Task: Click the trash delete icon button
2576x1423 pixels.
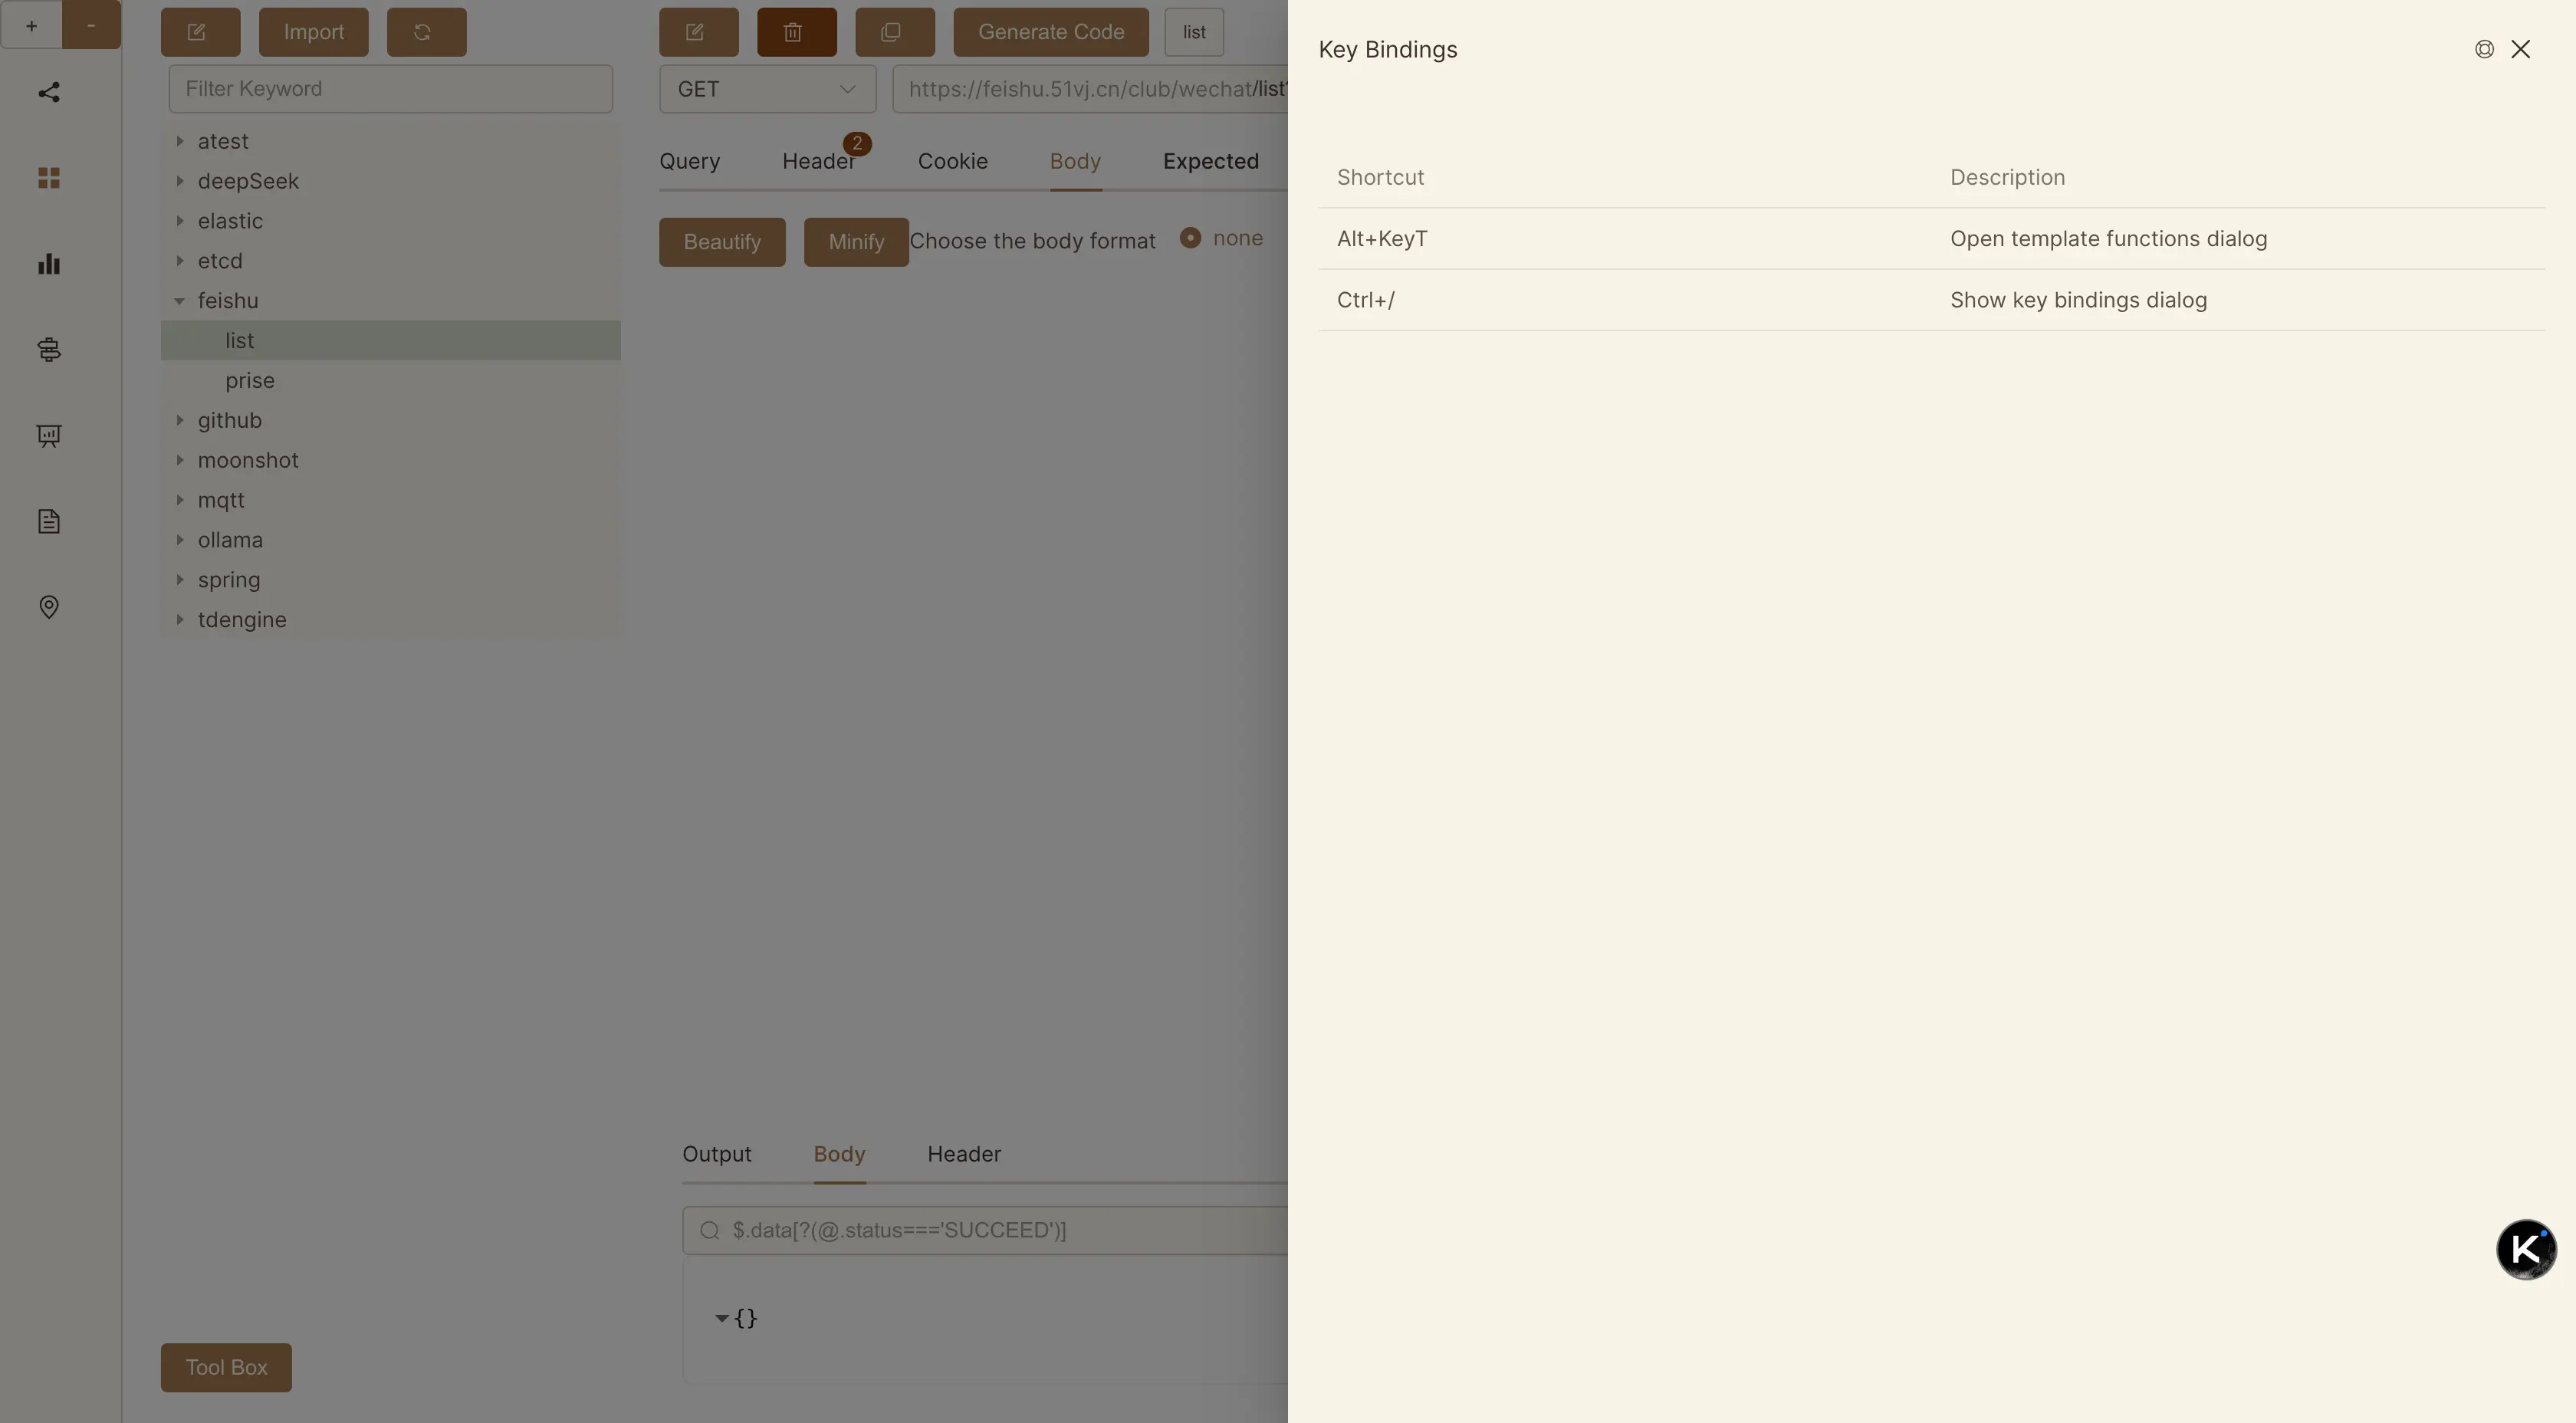Action: (796, 32)
